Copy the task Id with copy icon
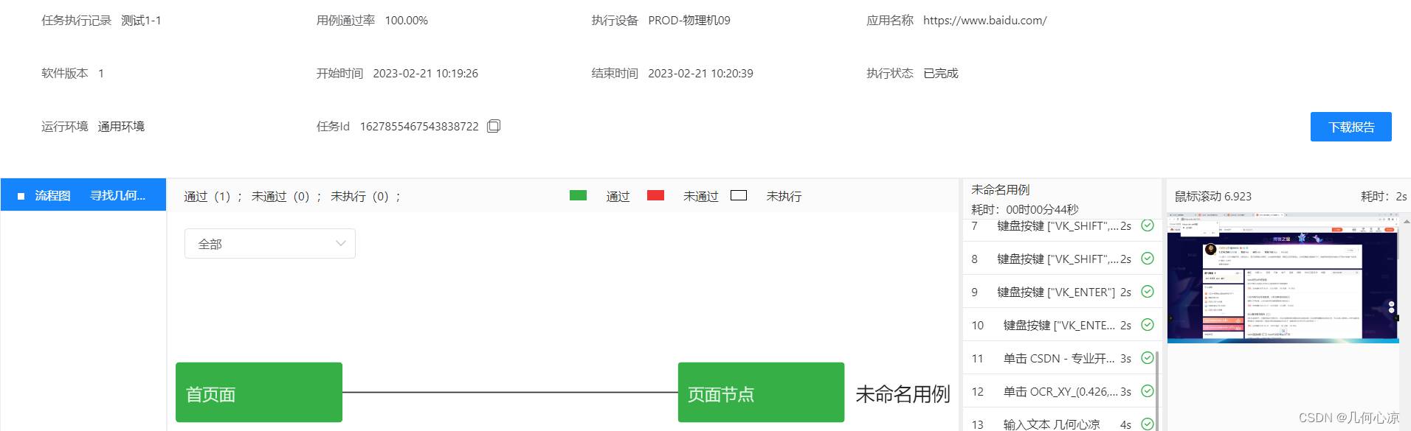 point(494,126)
